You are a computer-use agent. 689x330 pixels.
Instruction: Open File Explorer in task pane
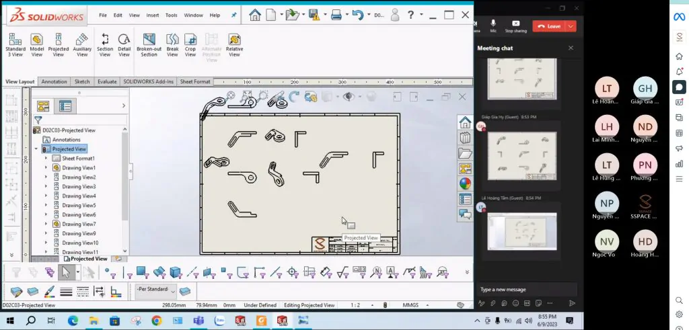[x=465, y=153]
